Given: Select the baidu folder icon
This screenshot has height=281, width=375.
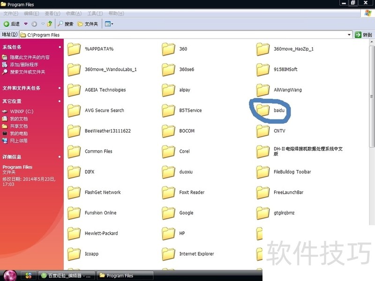Looking at the screenshot, I should pyautogui.click(x=263, y=111).
